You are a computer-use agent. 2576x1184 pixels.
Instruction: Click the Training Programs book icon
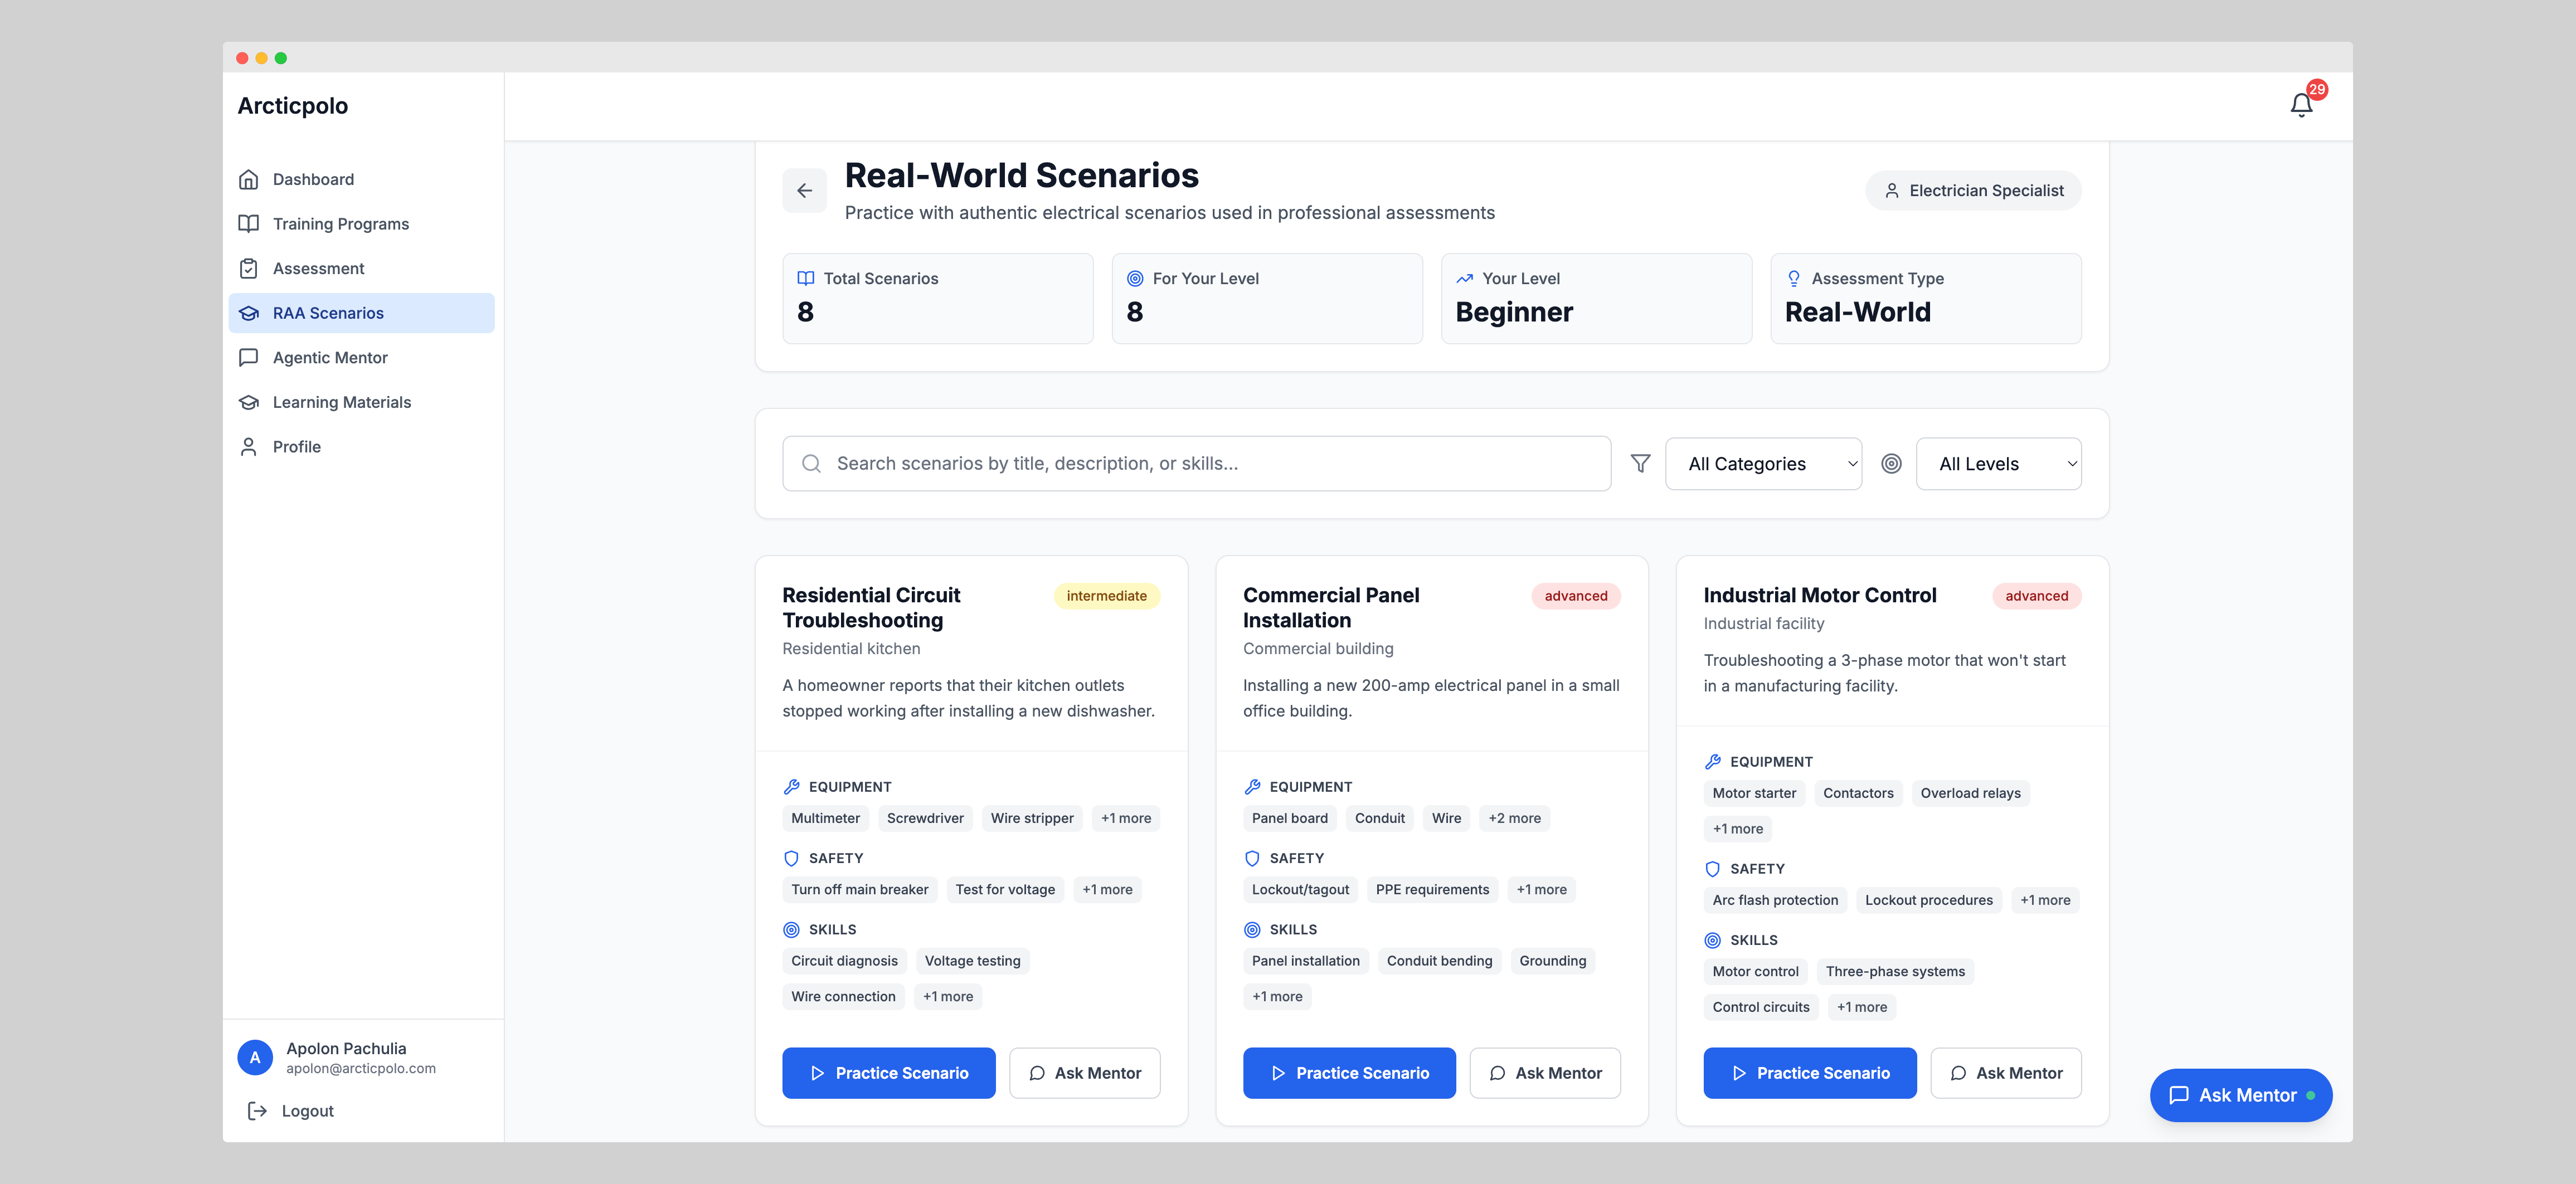click(x=249, y=224)
